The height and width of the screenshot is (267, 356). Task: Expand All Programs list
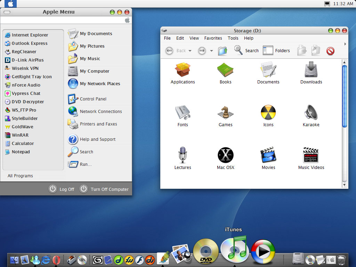pyautogui.click(x=20, y=176)
